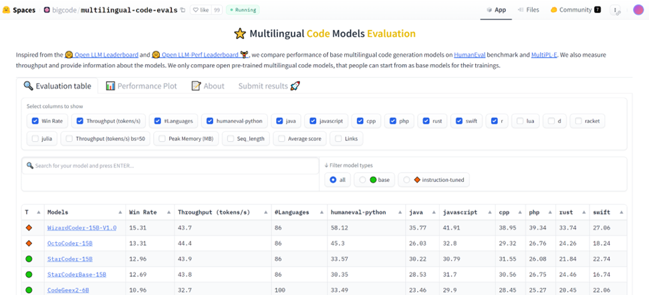
Task: Sort by Win Rate column arrow
Action: 167,213
